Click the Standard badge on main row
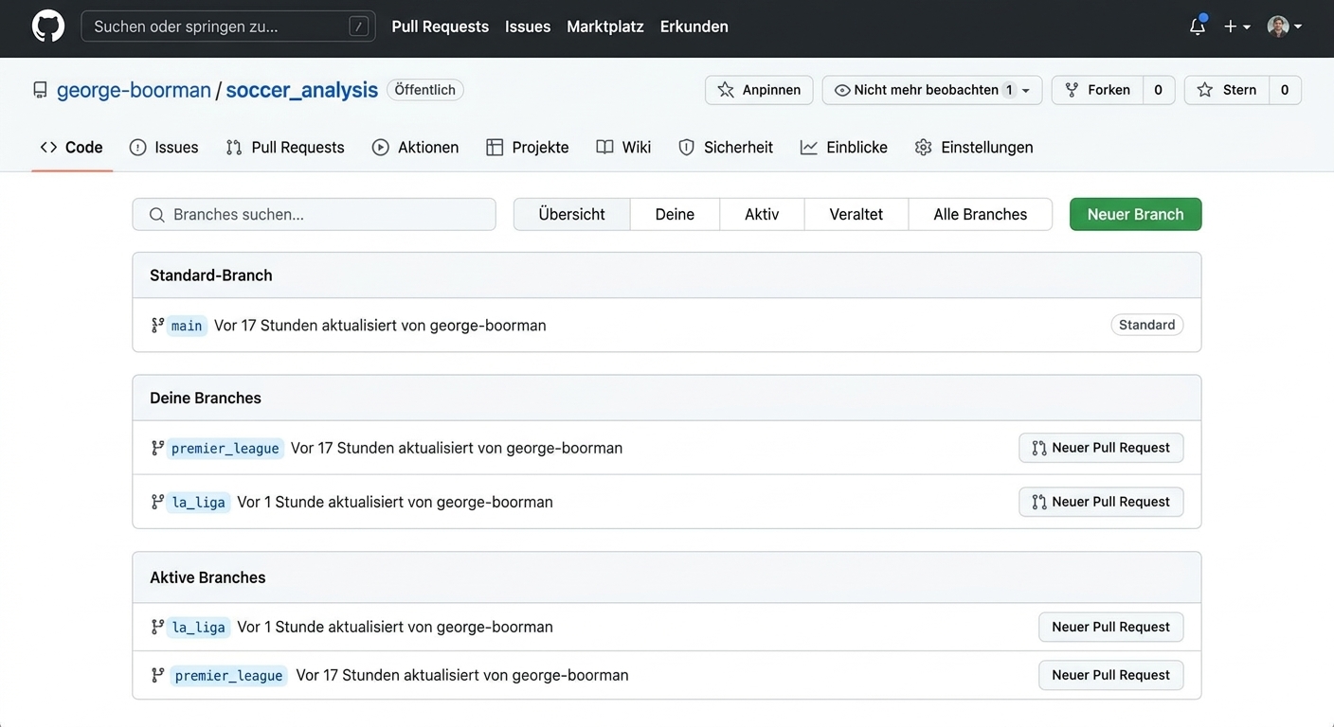1334x727 pixels. (1147, 325)
